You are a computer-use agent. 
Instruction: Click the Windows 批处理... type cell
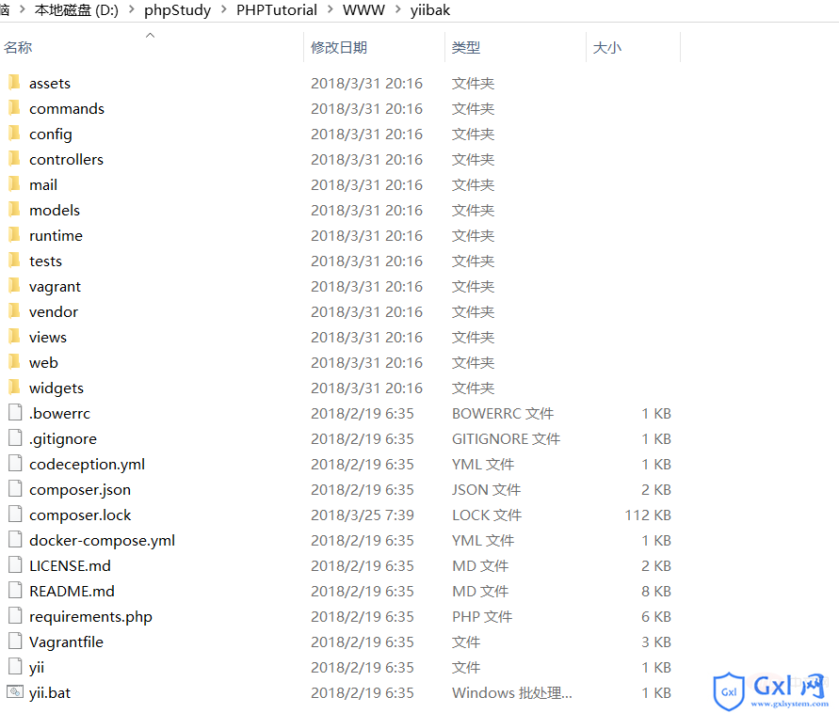point(511,692)
